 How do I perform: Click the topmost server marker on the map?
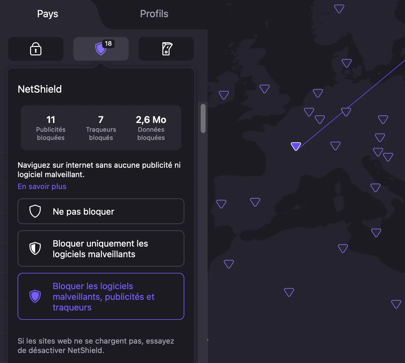pyautogui.click(x=339, y=8)
